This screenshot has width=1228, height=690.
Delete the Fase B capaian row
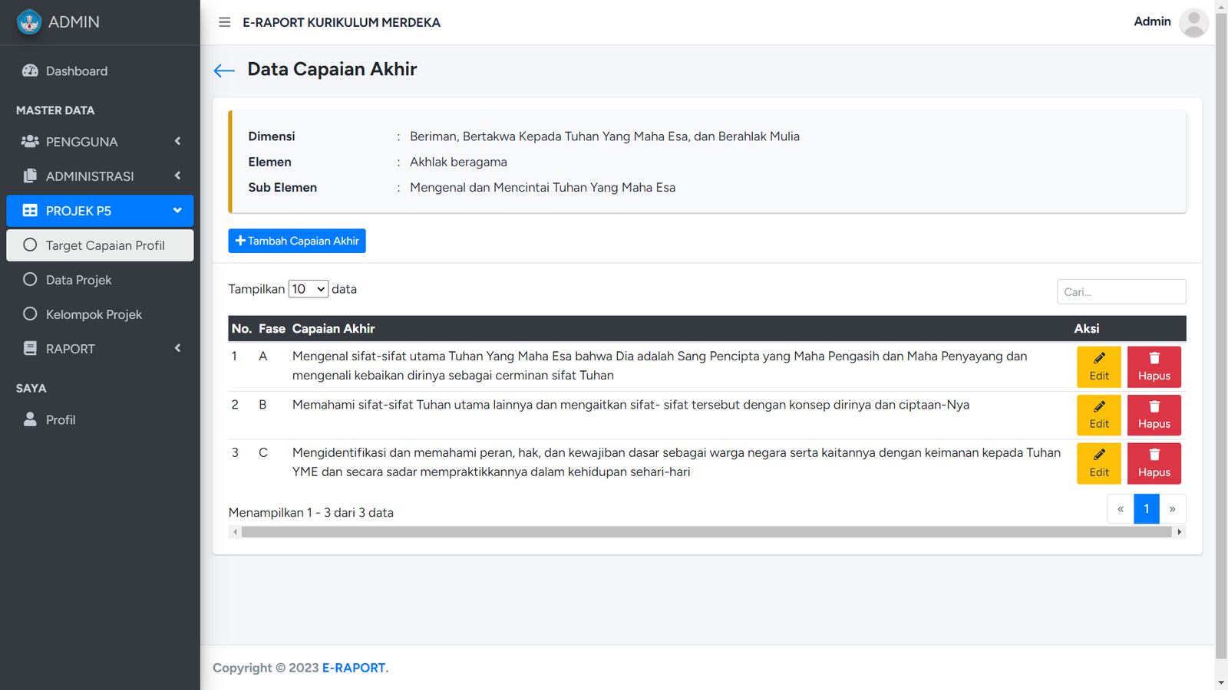[x=1154, y=415]
